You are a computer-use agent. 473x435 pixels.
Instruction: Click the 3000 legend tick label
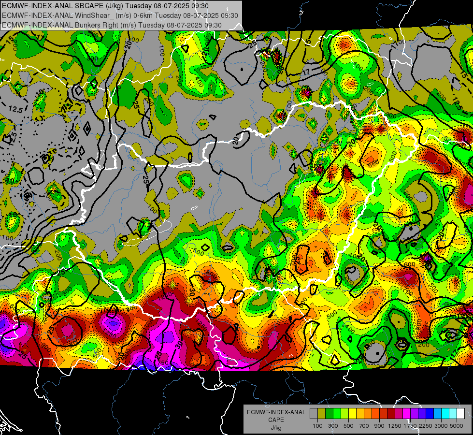tap(441, 426)
